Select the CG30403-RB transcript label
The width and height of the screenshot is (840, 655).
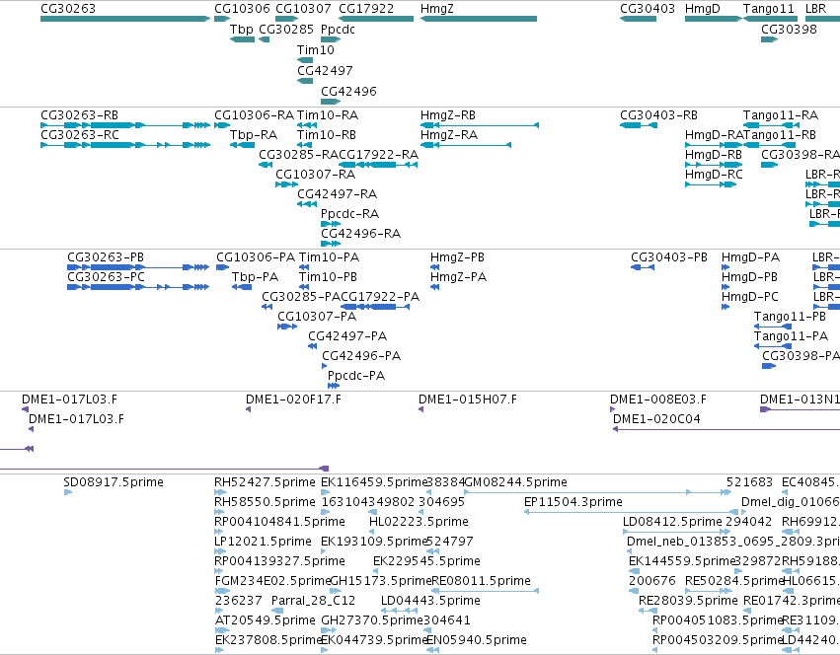[659, 115]
